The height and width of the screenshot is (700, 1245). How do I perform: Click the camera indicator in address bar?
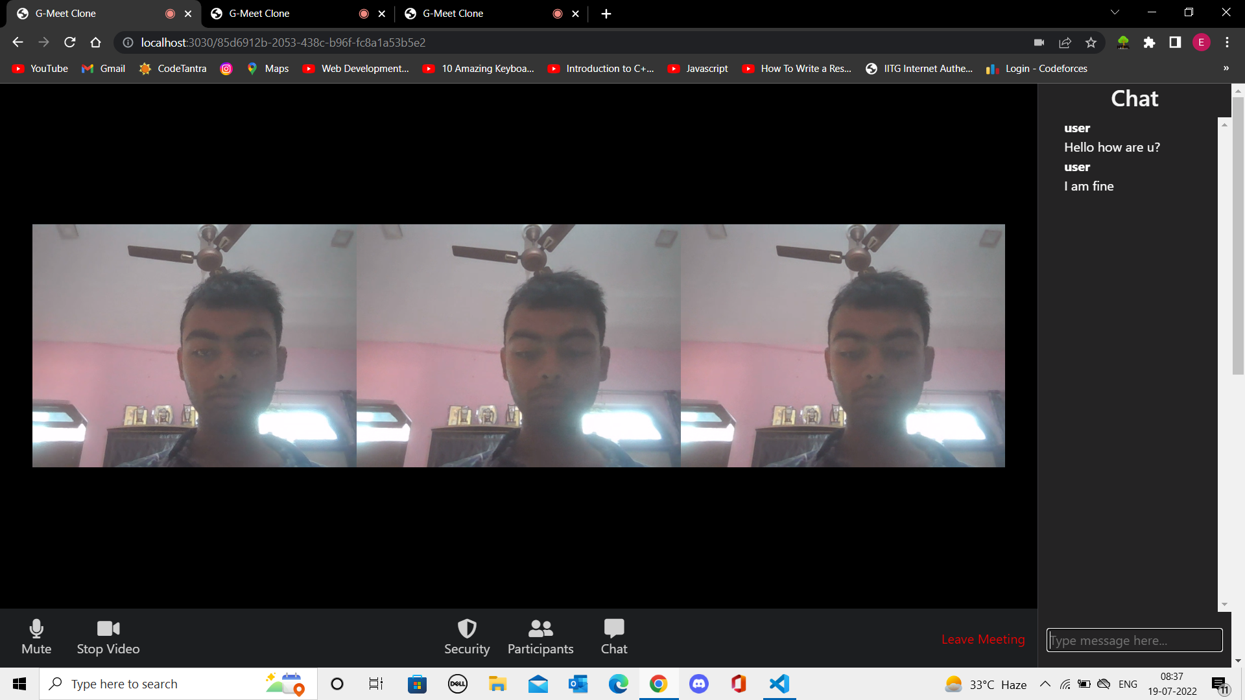pyautogui.click(x=1039, y=43)
